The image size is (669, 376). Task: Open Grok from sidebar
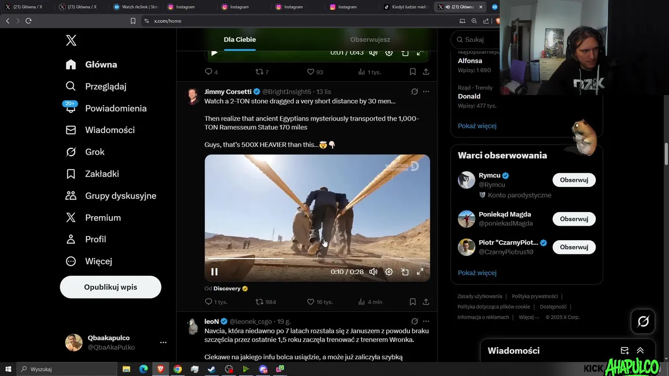pyautogui.click(x=85, y=152)
